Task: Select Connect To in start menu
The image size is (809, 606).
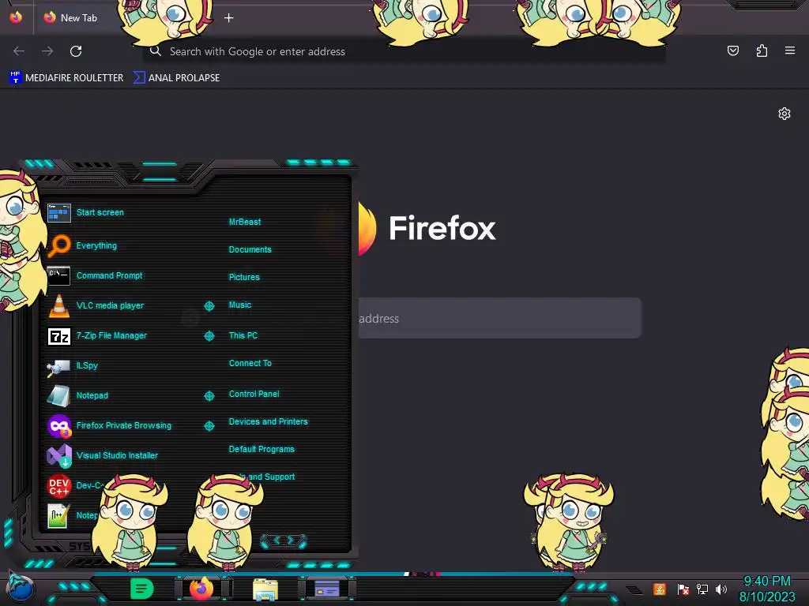Action: tap(250, 363)
